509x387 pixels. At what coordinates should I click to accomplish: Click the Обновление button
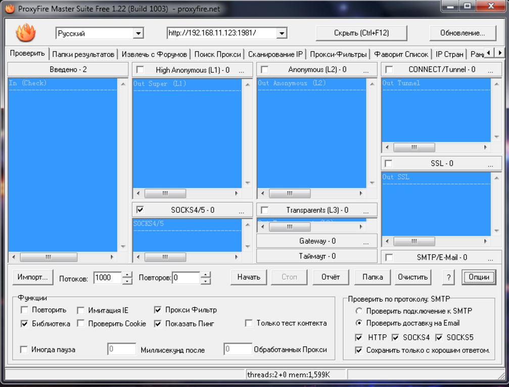462,33
